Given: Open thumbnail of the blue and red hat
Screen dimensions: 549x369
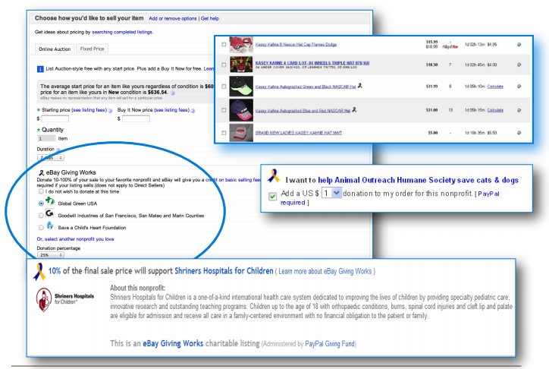Looking at the screenshot, I should (x=241, y=110).
